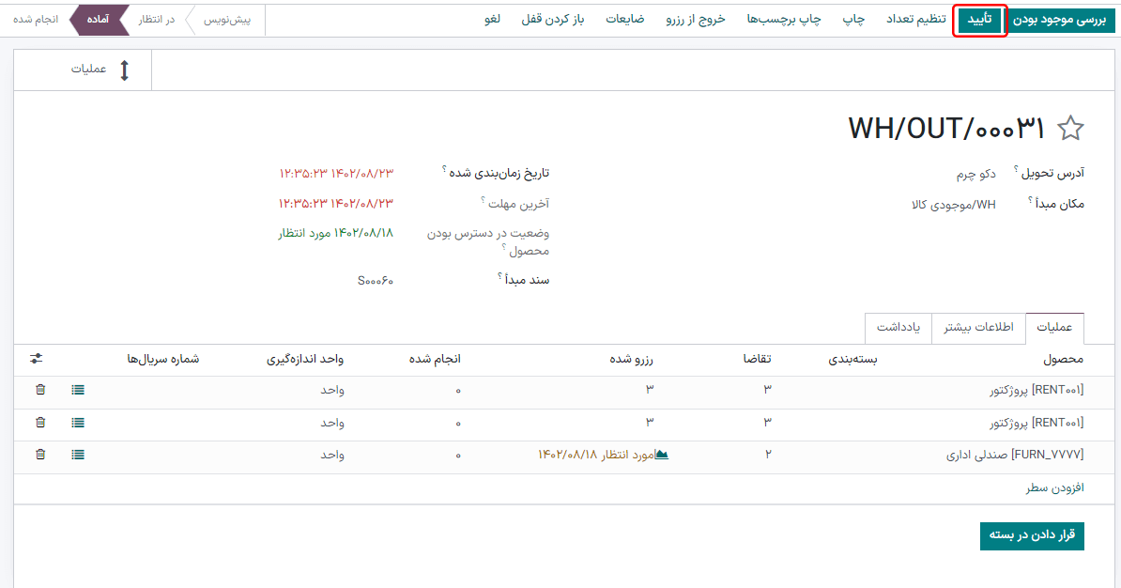Click the ضایعات scrap button
The height and width of the screenshot is (588, 1121).
625,20
